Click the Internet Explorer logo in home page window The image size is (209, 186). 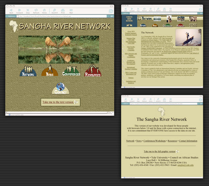tap(111, 11)
